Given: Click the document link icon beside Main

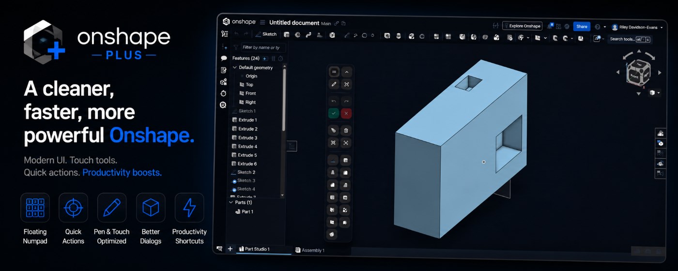Looking at the screenshot, I should pos(337,23).
